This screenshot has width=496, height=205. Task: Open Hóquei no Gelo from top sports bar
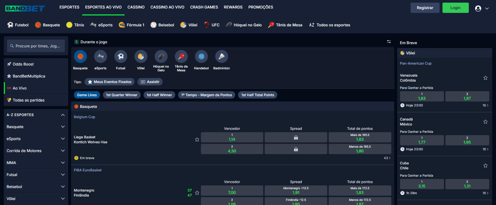click(x=244, y=25)
